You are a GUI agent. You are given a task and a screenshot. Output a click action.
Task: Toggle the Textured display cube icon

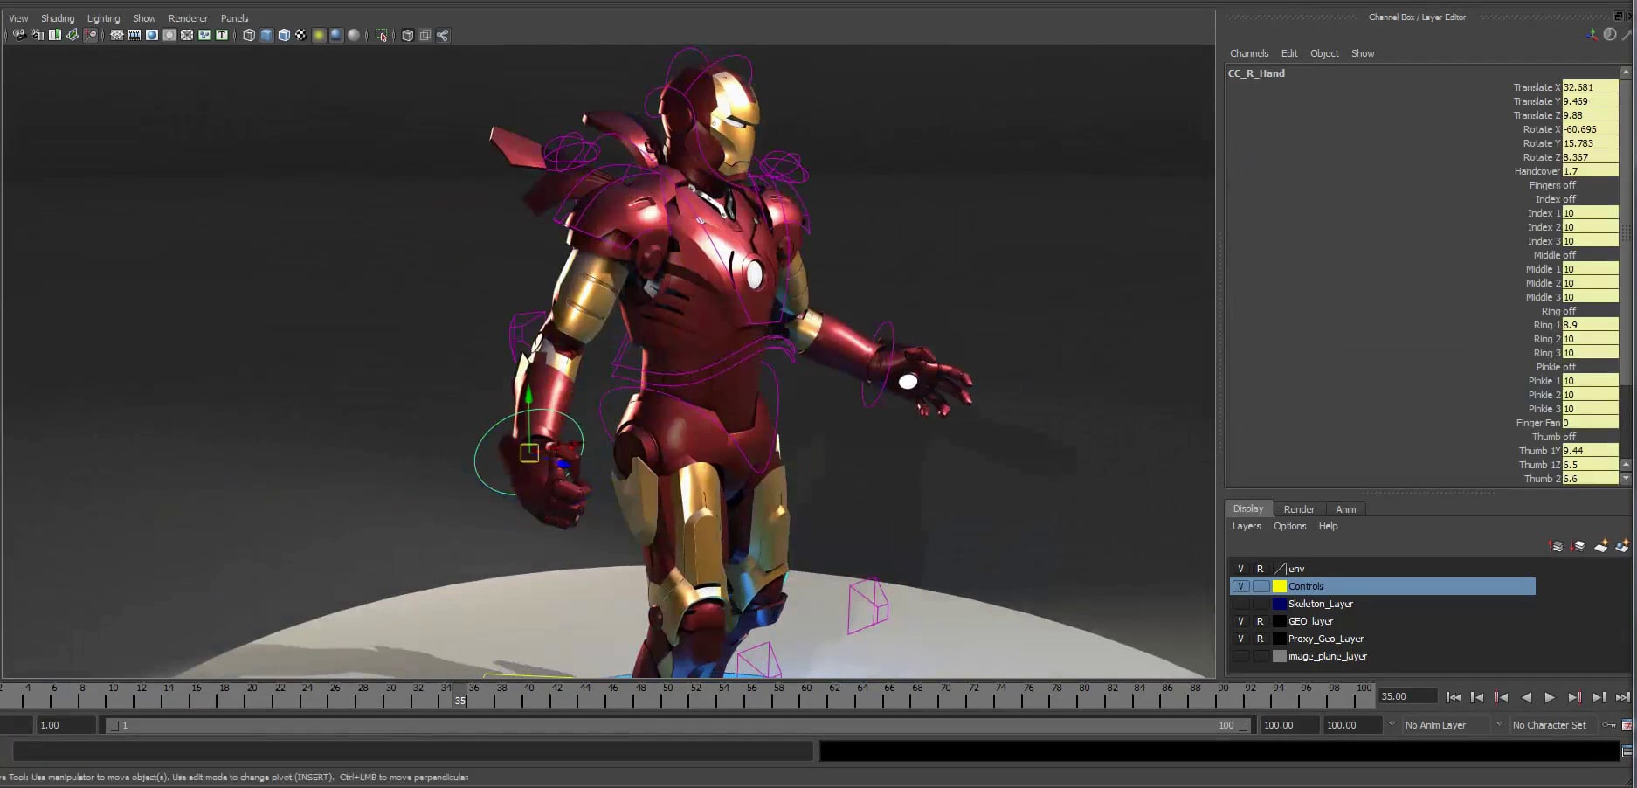tap(300, 36)
